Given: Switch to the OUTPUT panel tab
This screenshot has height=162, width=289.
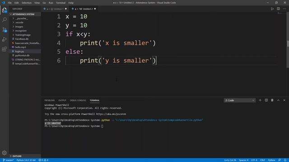Looking at the screenshot, I should point(62,100).
